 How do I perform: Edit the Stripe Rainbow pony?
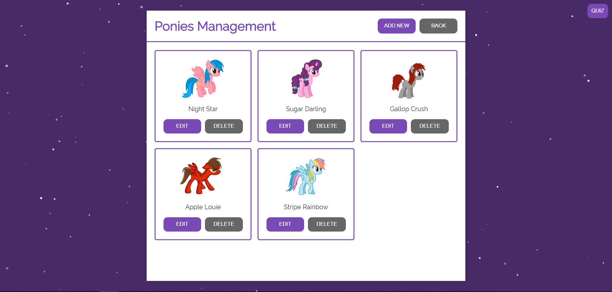pyautogui.click(x=285, y=224)
